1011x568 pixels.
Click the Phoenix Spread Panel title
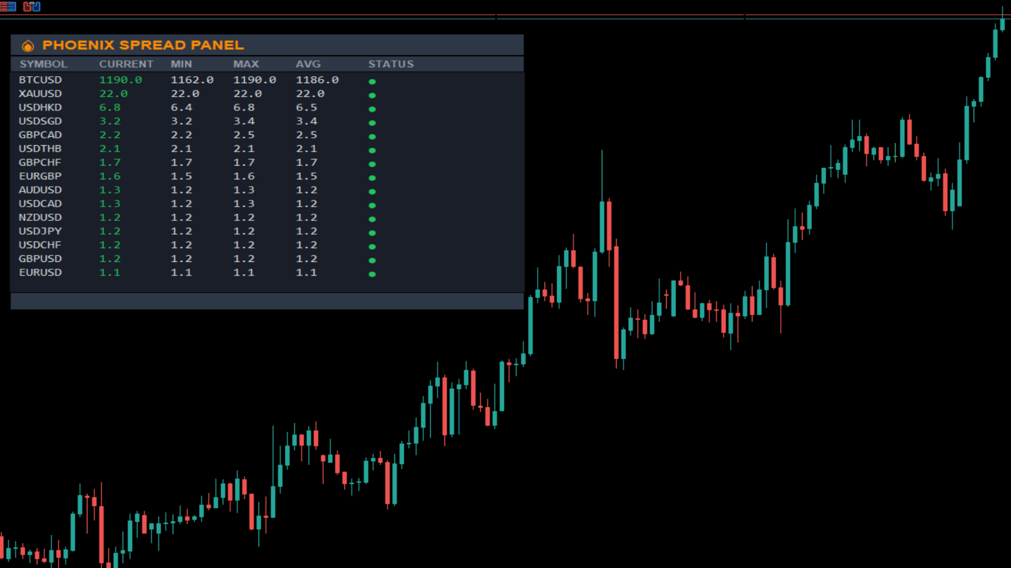[x=143, y=45]
